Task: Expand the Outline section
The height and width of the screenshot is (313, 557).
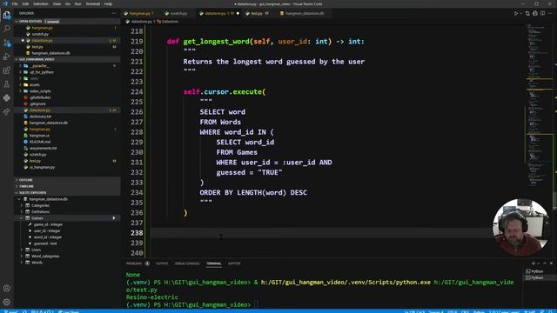Action: click(67, 180)
